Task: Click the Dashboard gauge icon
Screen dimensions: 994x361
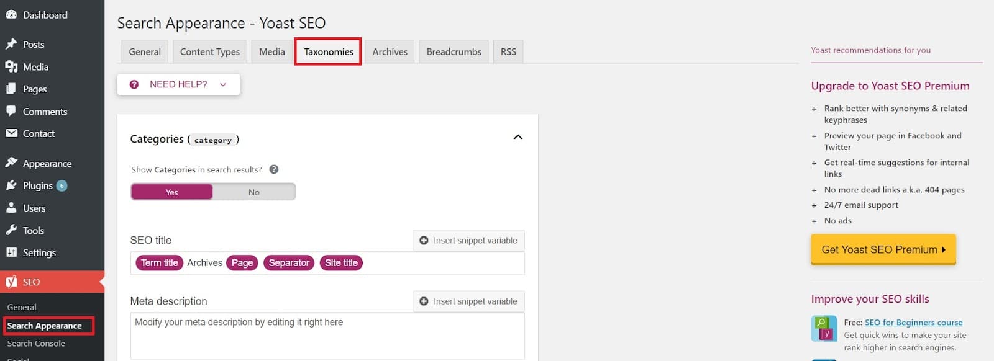Action: tap(11, 15)
